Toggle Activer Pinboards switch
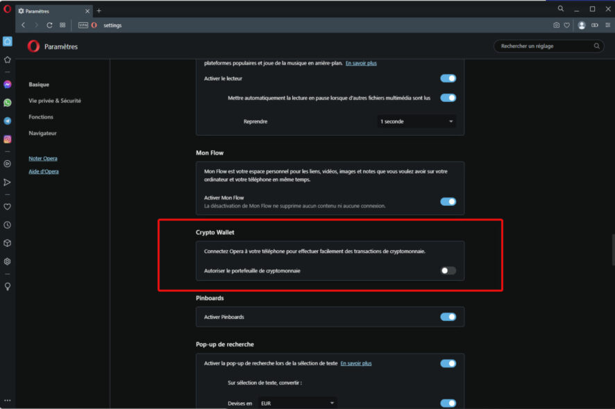Image resolution: width=615 pixels, height=409 pixels. pyautogui.click(x=448, y=317)
